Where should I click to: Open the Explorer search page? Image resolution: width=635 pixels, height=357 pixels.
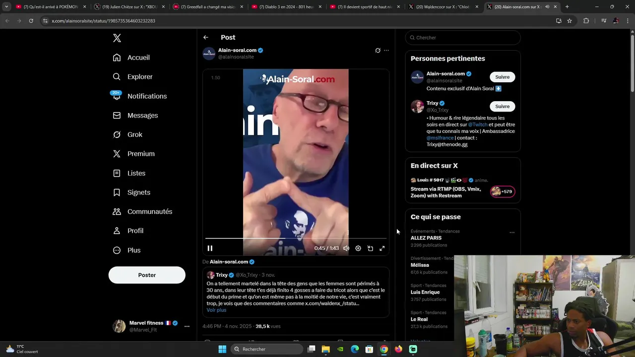point(133,77)
